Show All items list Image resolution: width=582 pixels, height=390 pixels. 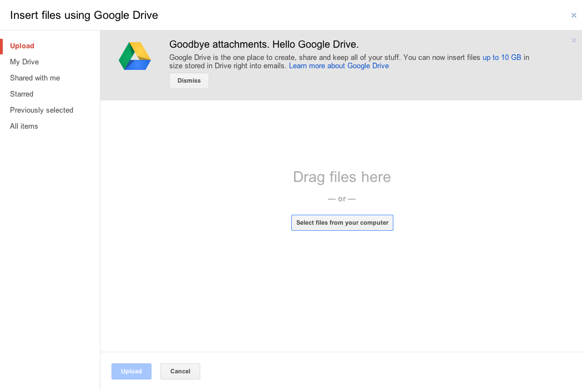click(x=24, y=126)
